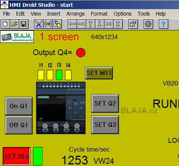Select the I1 input label
Image resolution: width=179 pixels, height=166 pixels.
tap(41, 65)
